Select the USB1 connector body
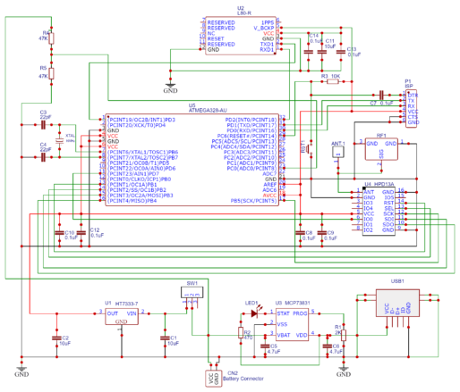The height and width of the screenshot is (392, 460). tap(397, 303)
